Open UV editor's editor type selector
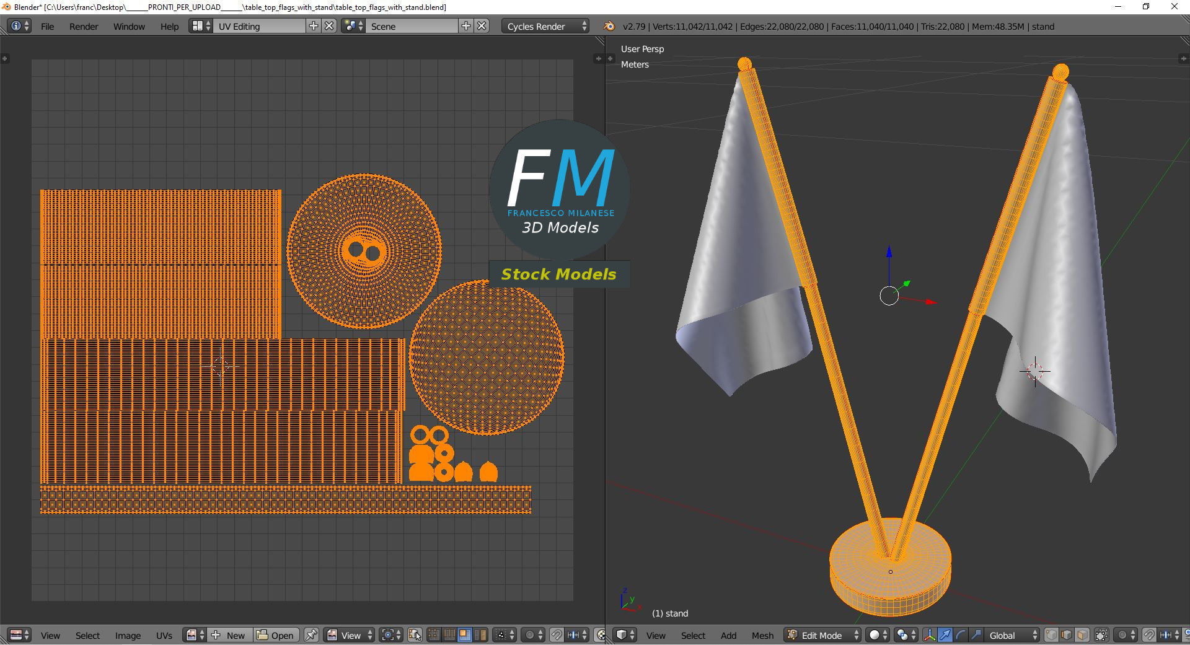Image resolution: width=1190 pixels, height=645 pixels. coord(20,635)
